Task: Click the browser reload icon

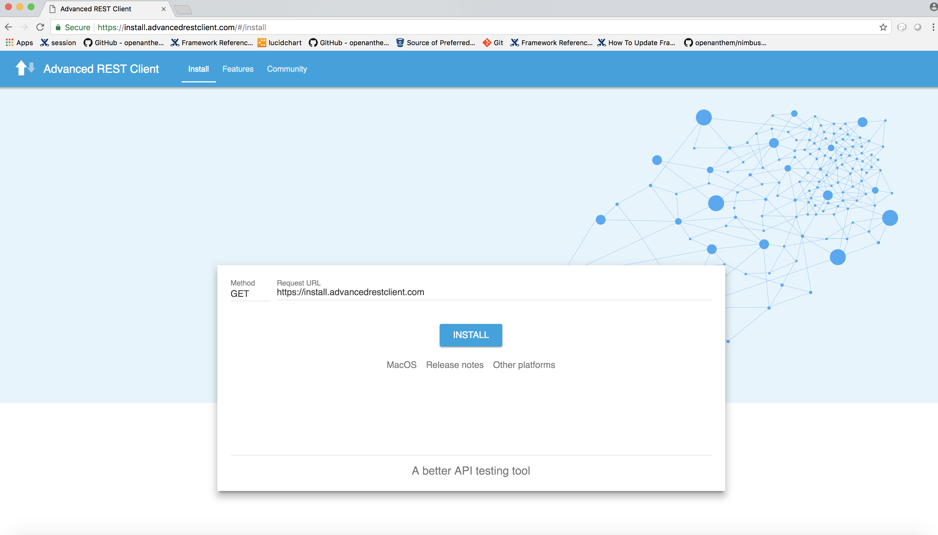Action: tap(40, 27)
